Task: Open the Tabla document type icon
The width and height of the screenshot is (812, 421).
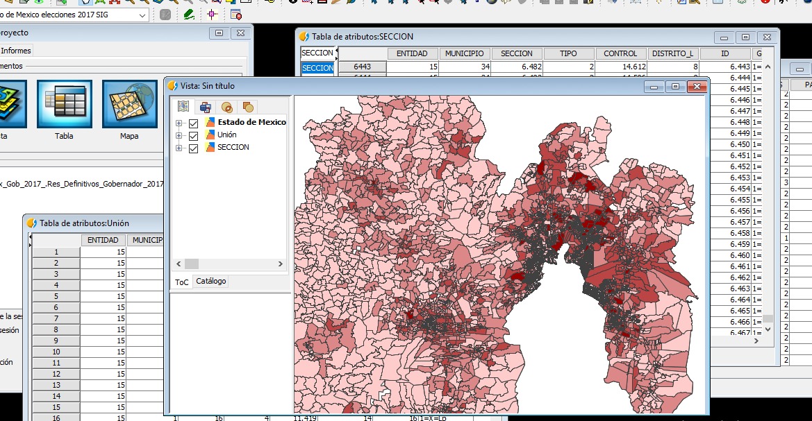Action: point(65,104)
